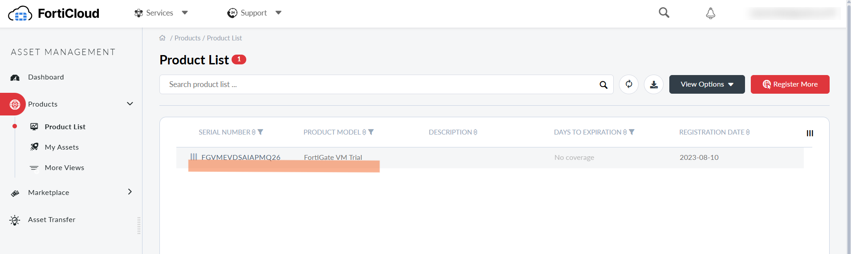
Task: Open the View Options dropdown
Action: tap(707, 84)
